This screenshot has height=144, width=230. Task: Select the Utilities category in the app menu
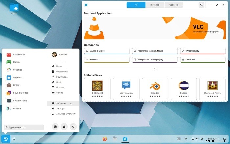[x=14, y=108]
